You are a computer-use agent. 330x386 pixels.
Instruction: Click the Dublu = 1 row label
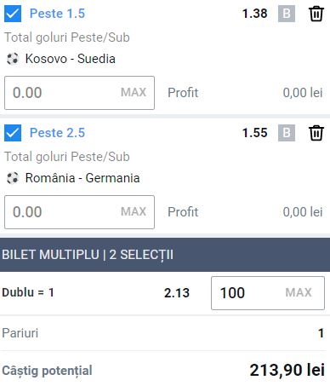pos(28,292)
